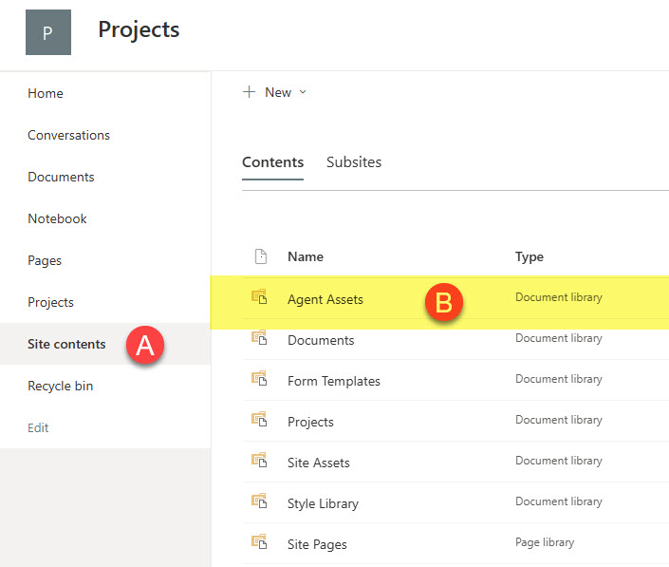Click the Agent Assets library icon
Image resolution: width=669 pixels, height=567 pixels.
(x=259, y=296)
